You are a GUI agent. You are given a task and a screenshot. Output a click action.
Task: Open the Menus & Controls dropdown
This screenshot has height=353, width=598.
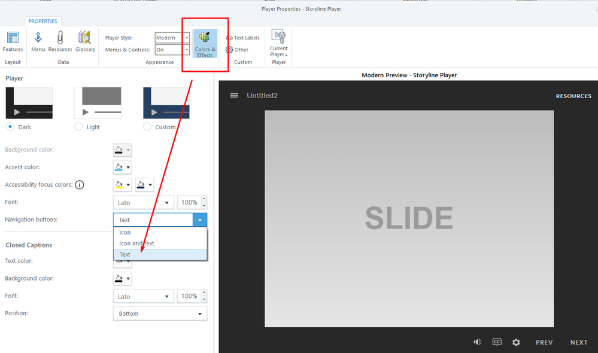172,50
